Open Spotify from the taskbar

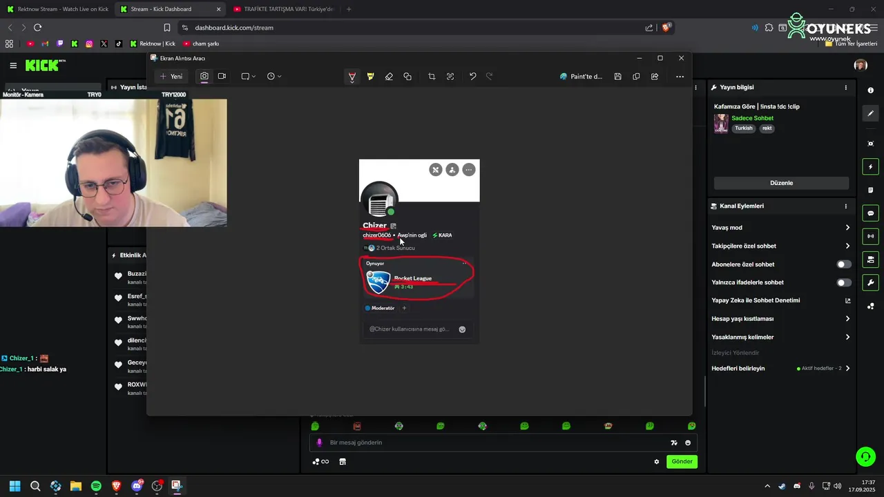pyautogui.click(x=96, y=486)
